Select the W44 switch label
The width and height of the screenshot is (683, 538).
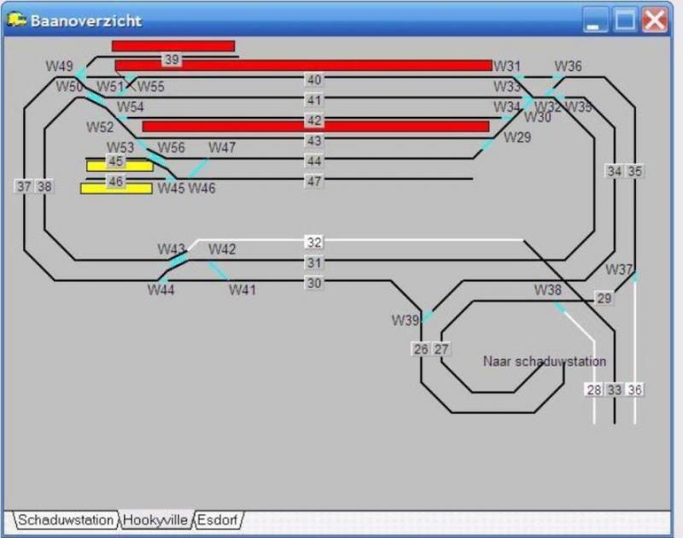tap(161, 289)
